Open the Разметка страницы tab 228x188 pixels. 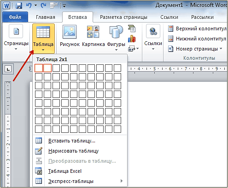123,17
